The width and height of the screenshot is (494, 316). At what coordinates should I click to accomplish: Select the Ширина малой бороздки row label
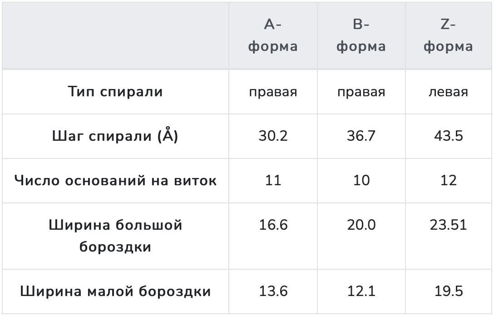(115, 291)
